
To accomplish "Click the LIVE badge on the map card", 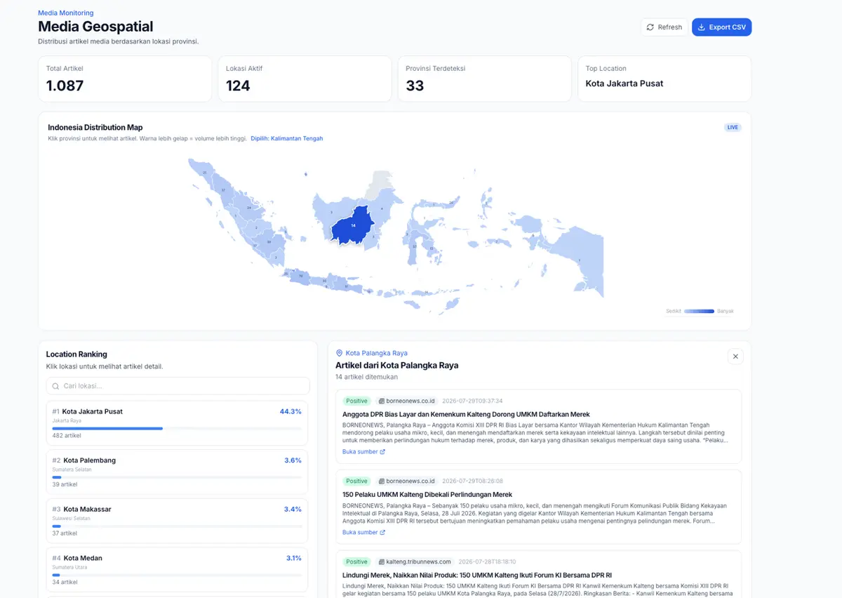I will click(x=733, y=128).
